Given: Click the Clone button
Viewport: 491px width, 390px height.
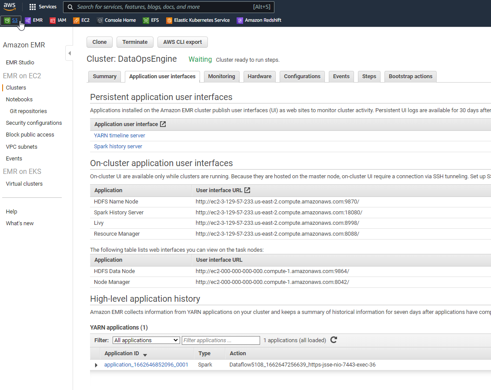Looking at the screenshot, I should (x=100, y=42).
